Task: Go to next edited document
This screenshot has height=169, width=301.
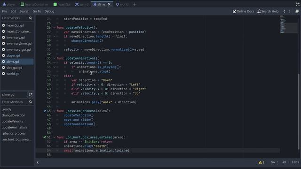Action: (x=290, y=11)
